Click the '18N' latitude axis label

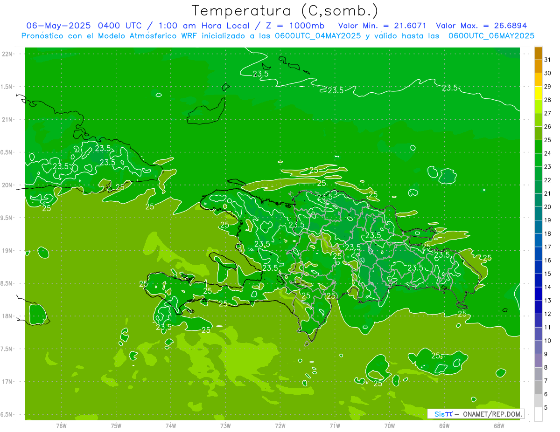[x=7, y=316]
